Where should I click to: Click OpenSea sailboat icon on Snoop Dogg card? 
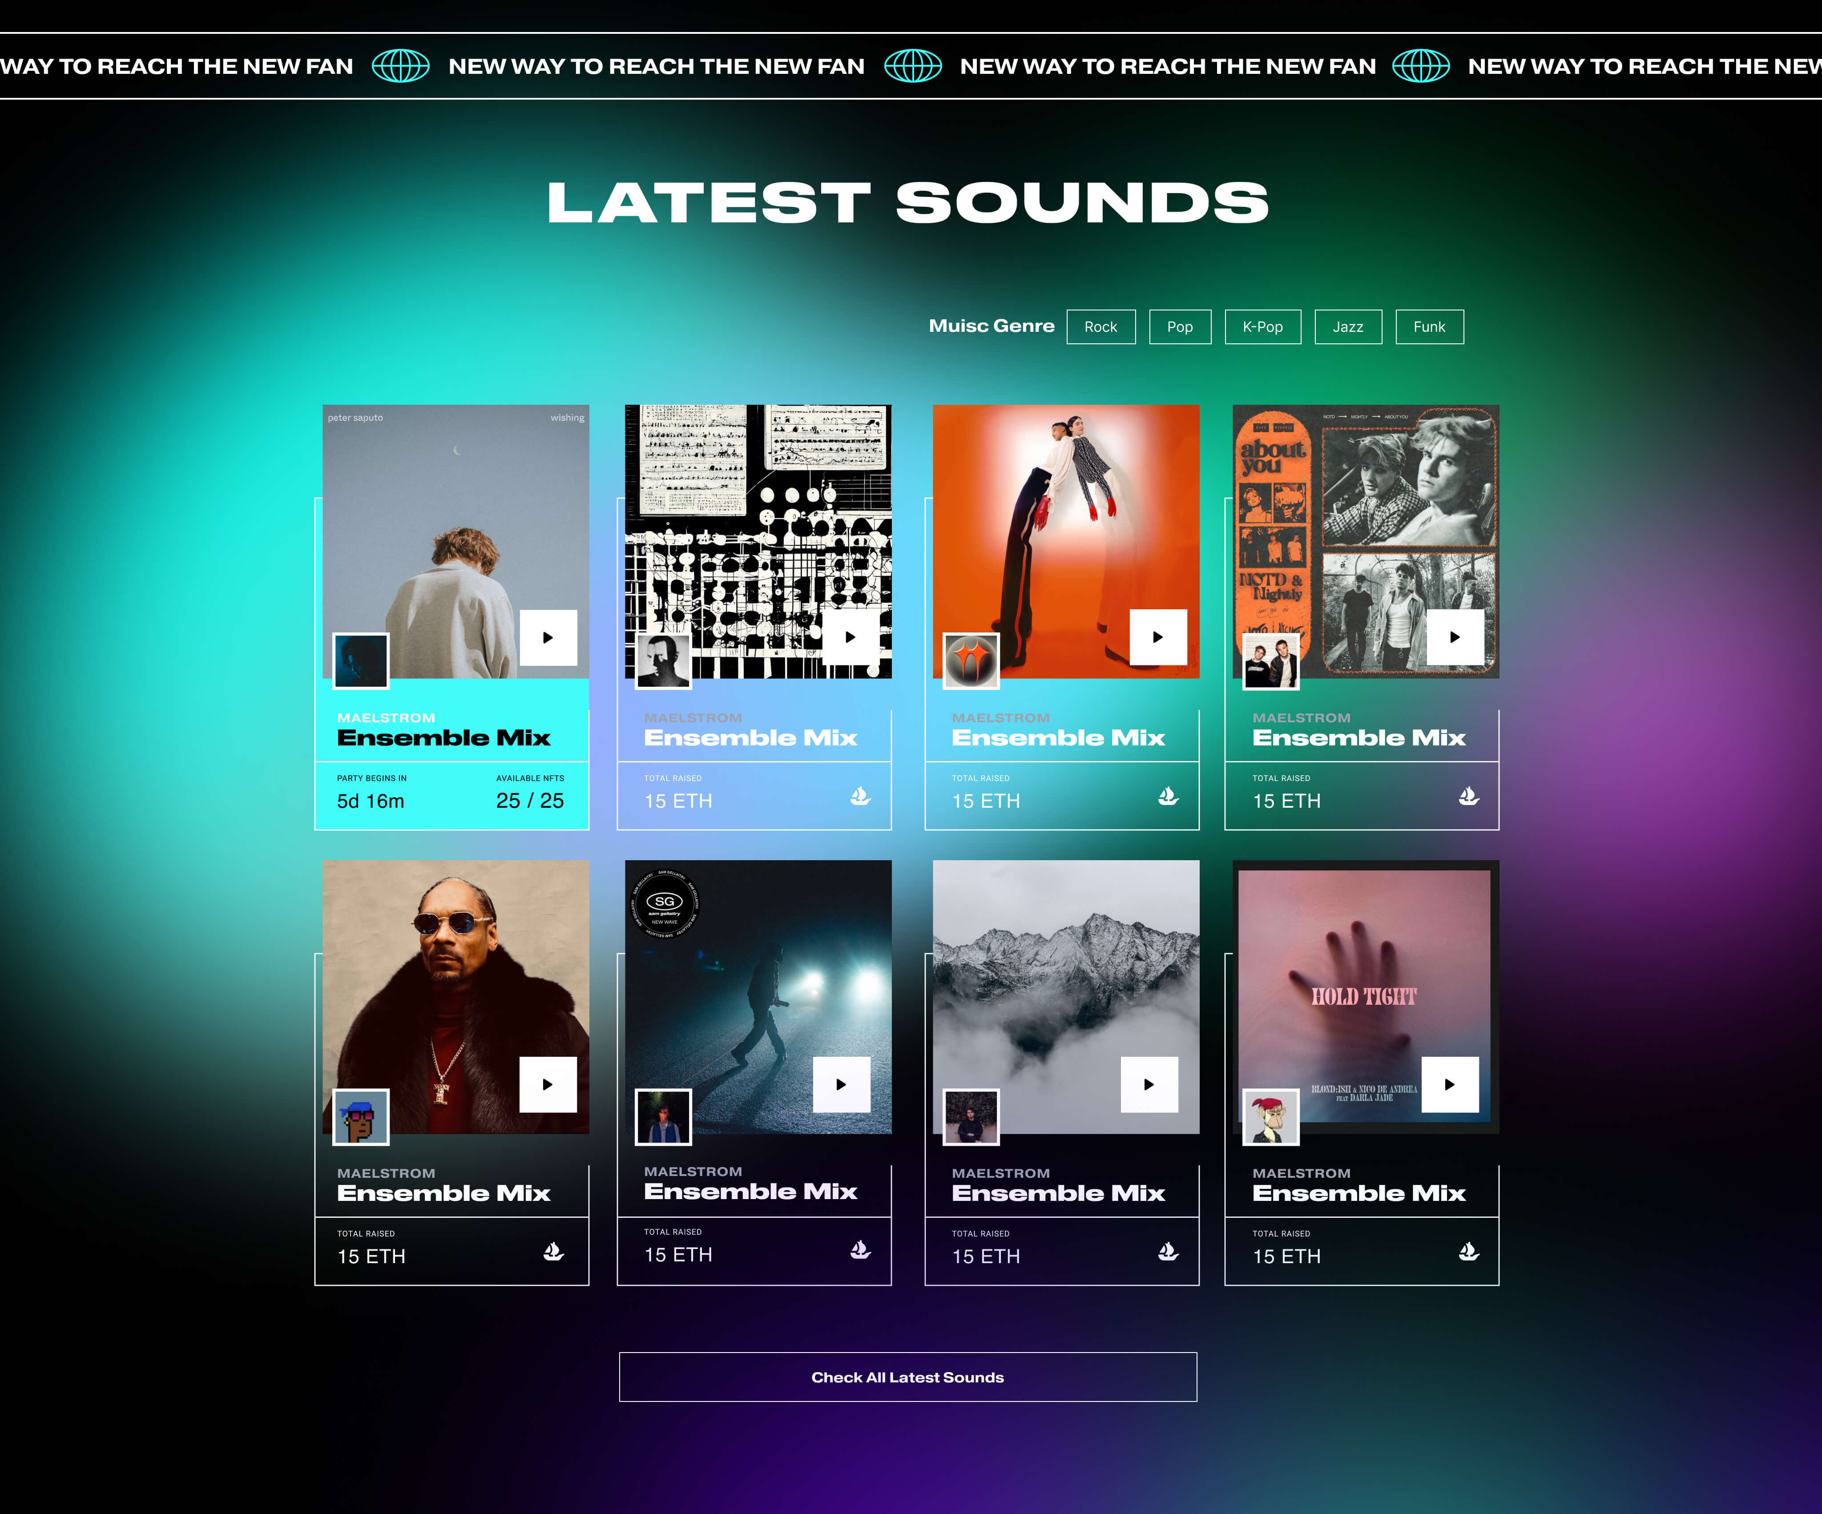(x=553, y=1251)
